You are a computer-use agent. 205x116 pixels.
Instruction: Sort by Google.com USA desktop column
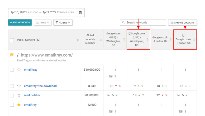(x=124, y=39)
